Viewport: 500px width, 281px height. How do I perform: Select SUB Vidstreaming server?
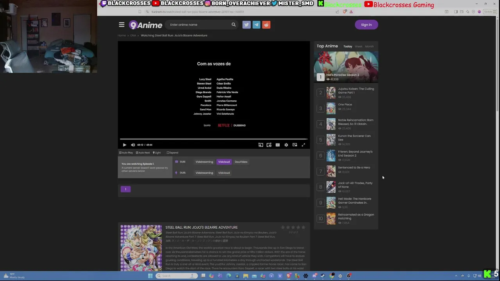(204, 162)
